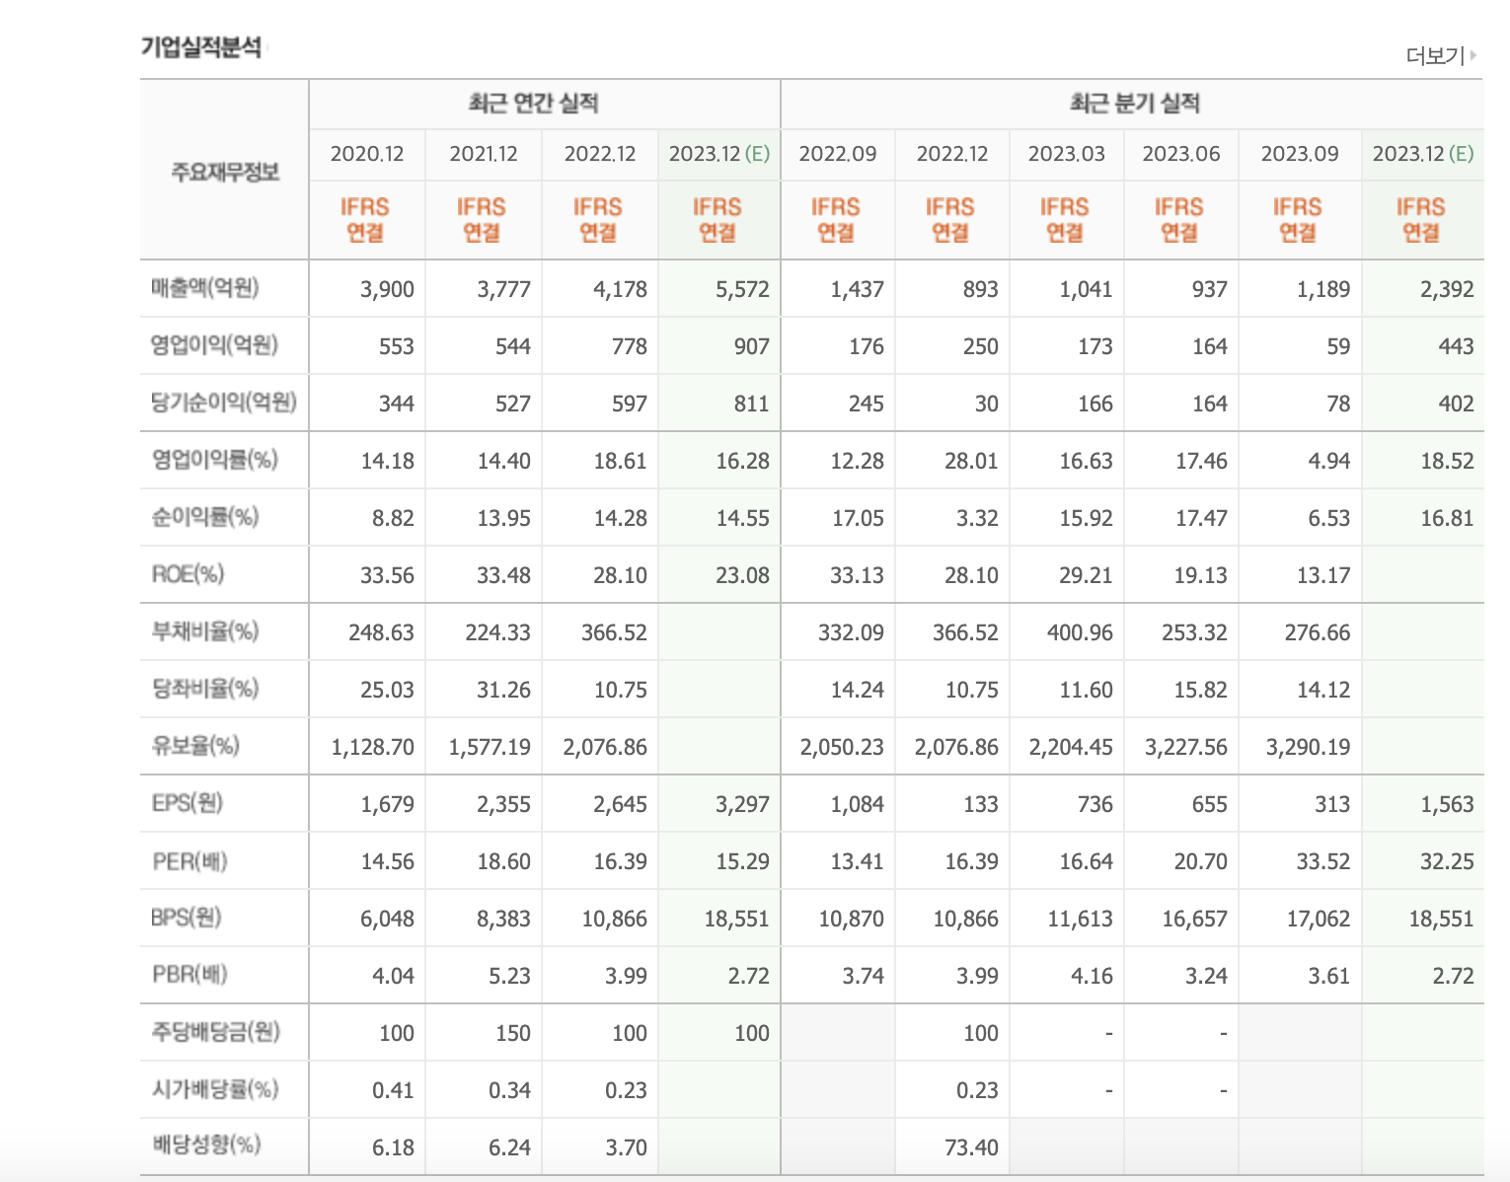Click the 8.82 net margin value
This screenshot has height=1182, width=1510.
(393, 519)
